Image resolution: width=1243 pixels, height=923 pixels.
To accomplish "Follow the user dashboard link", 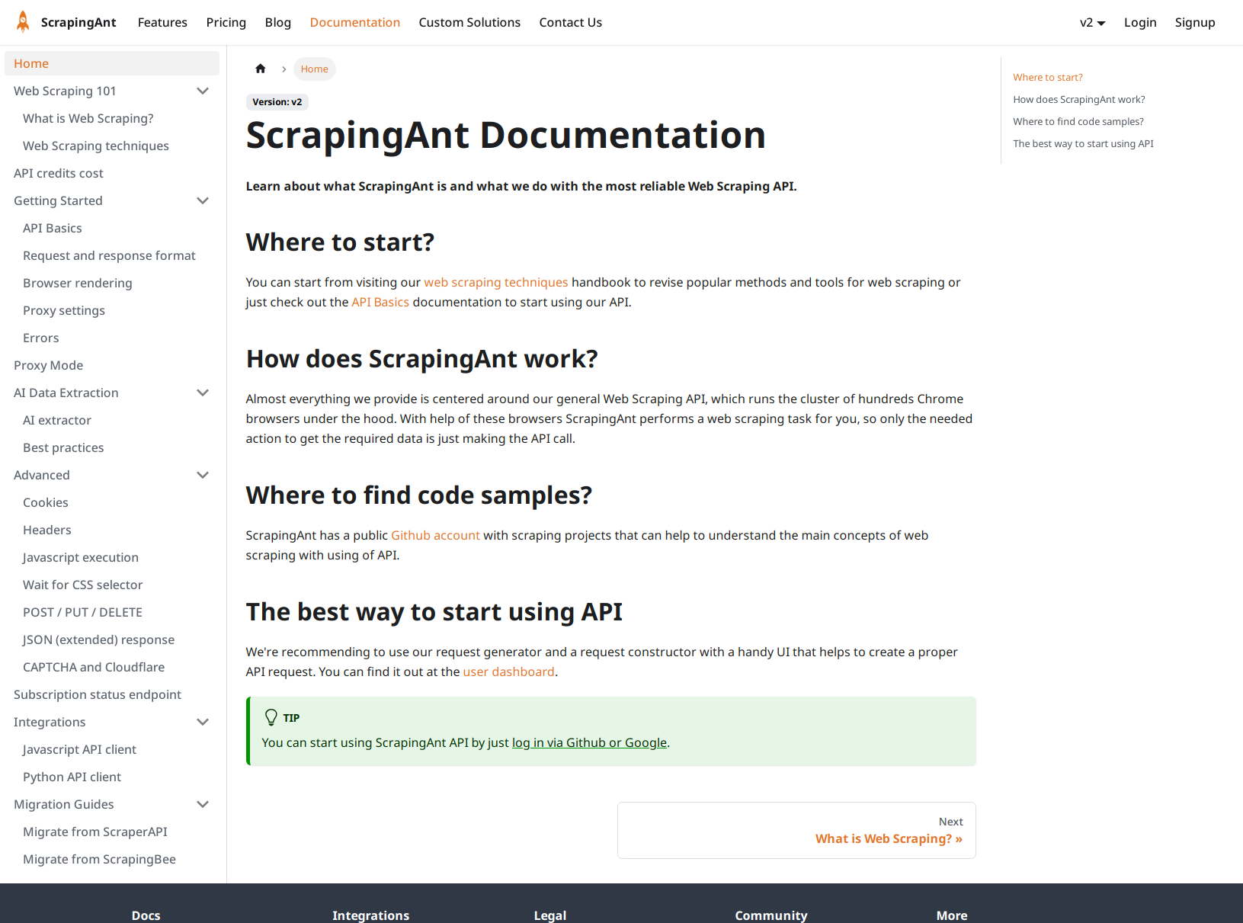I will coord(509,671).
